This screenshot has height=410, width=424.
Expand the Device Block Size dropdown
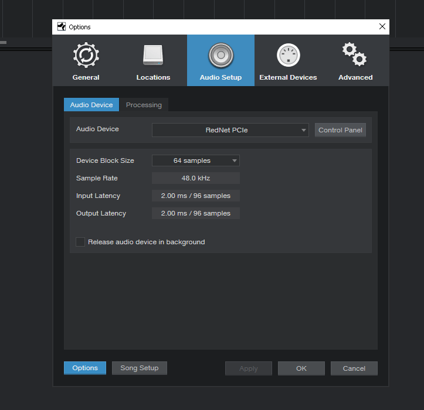(x=196, y=160)
